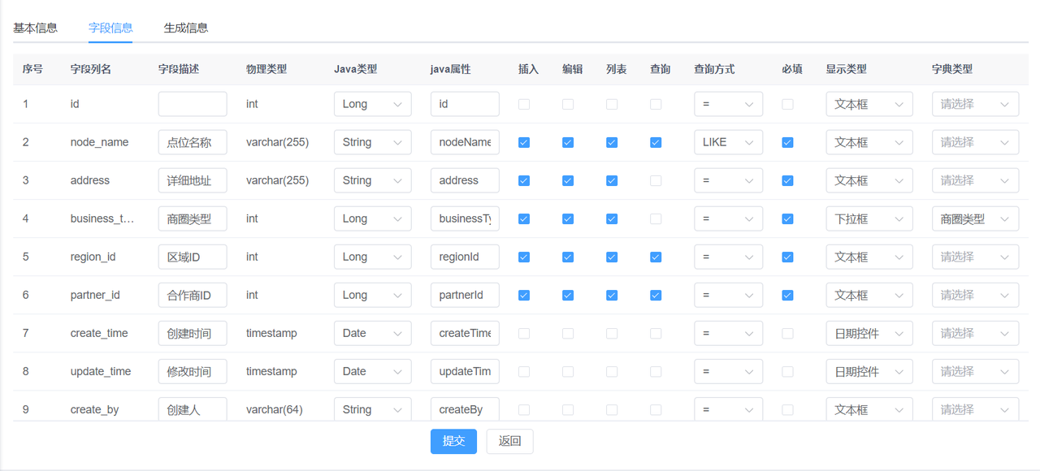The image size is (1040, 471).
Task: Open 字典类型 商圈类型 dropdown
Action: point(975,218)
